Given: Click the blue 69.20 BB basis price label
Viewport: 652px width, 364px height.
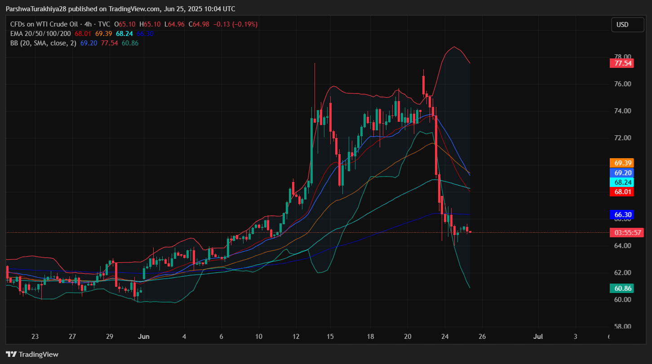Looking at the screenshot, I should click(x=621, y=172).
